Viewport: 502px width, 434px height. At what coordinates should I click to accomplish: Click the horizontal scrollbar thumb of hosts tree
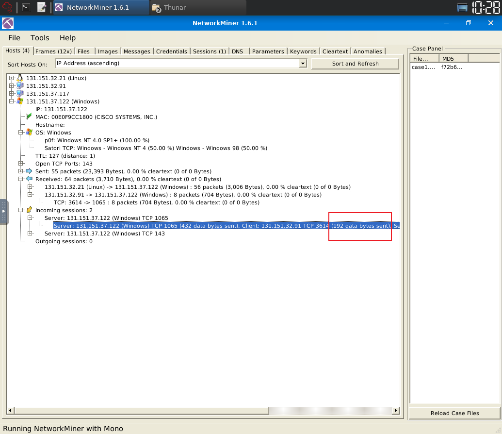[x=142, y=410]
